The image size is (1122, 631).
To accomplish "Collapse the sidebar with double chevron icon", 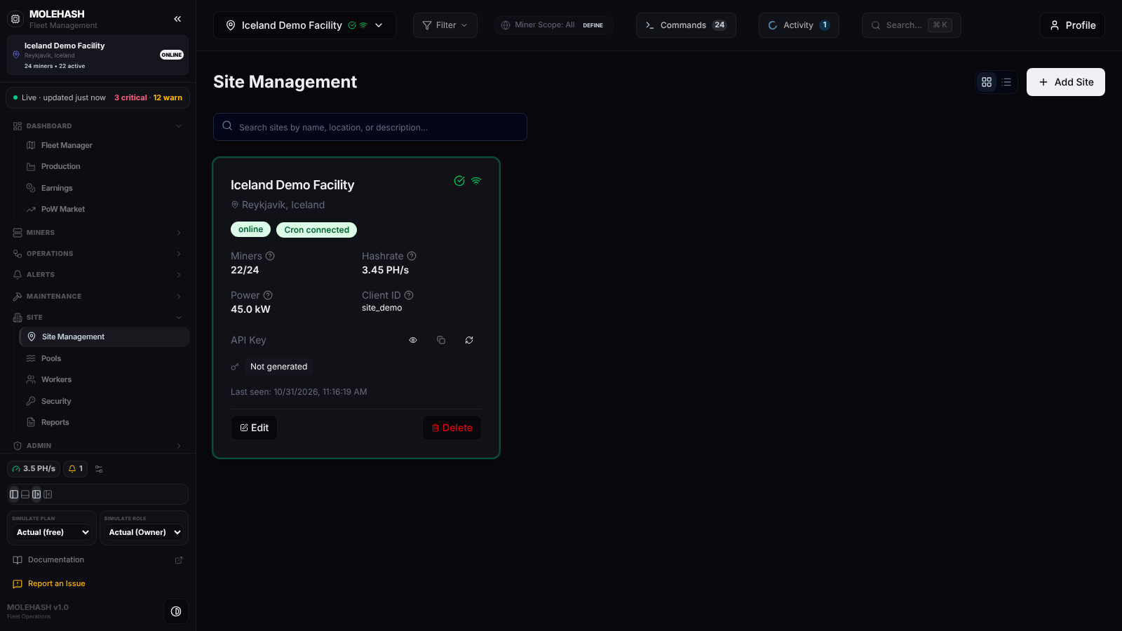I will [177, 19].
